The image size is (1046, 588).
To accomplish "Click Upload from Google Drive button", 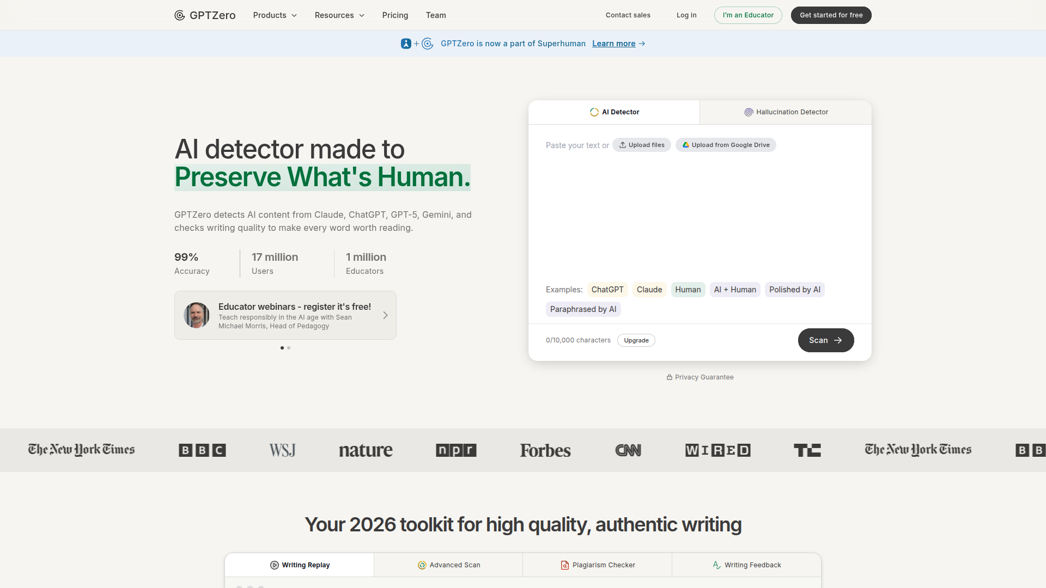I will [x=726, y=145].
